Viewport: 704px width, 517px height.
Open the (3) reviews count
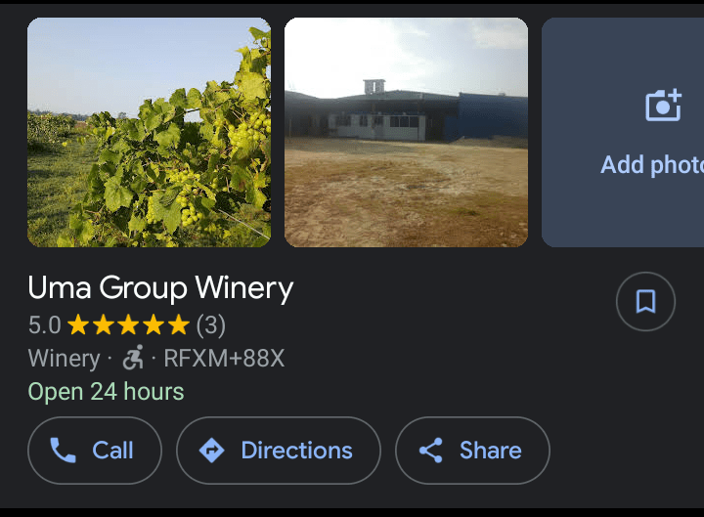211,324
